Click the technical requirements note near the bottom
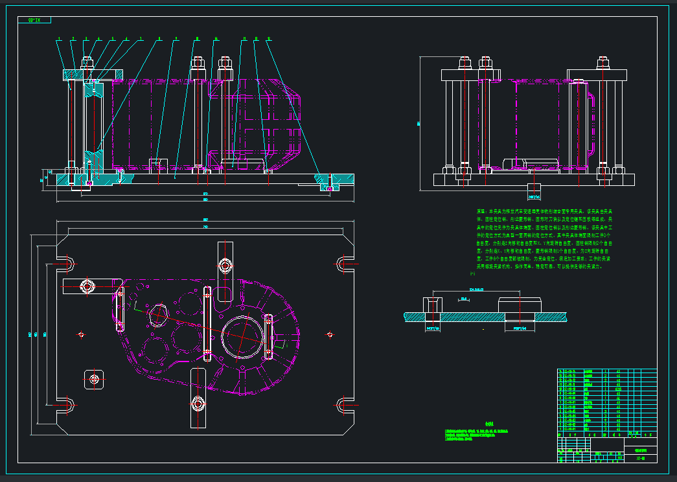This screenshot has height=482, width=677. pos(476,432)
